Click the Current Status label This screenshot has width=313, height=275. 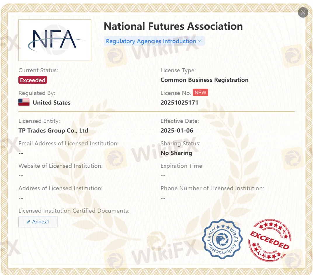(38, 70)
